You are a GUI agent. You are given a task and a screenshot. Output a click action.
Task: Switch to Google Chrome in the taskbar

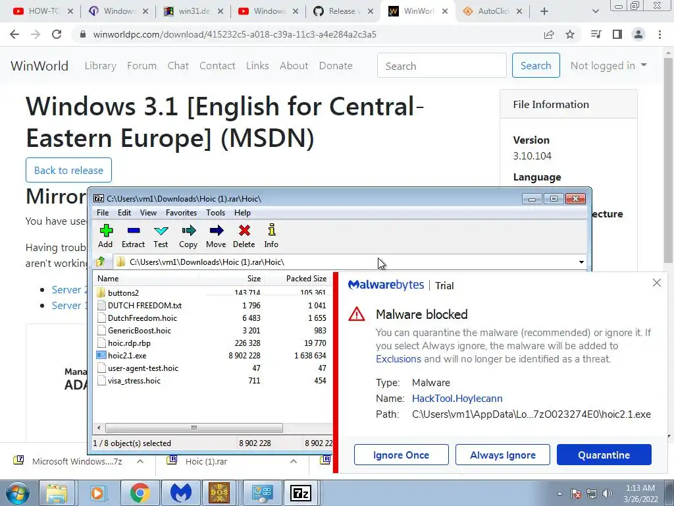pyautogui.click(x=140, y=493)
